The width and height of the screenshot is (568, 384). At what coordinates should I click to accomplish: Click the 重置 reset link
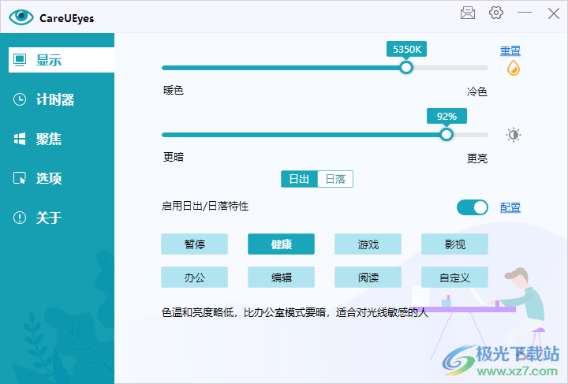510,50
